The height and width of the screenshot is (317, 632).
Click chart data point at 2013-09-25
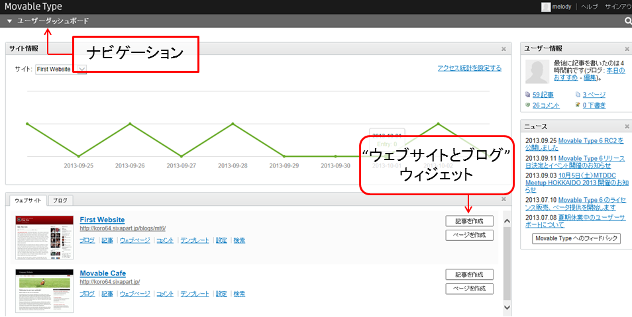79,156
